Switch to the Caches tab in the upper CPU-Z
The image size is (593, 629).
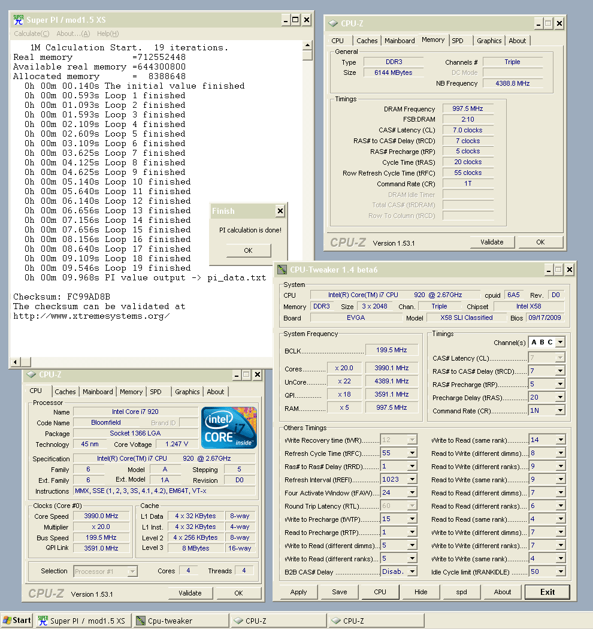pyautogui.click(x=367, y=41)
